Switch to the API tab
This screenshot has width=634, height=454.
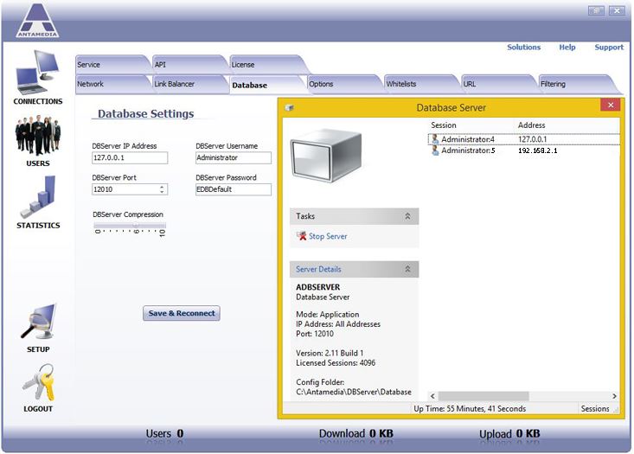pos(188,65)
